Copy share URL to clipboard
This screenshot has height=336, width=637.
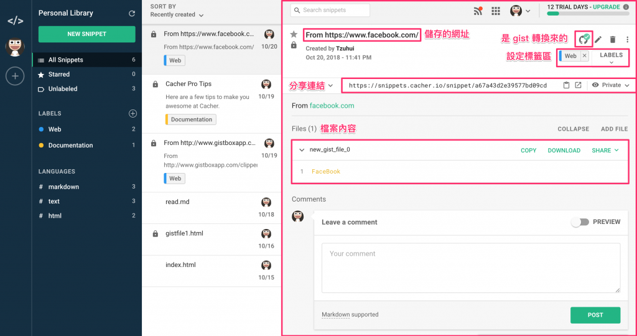click(566, 85)
